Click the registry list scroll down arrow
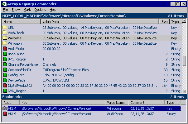 [x=184, y=91]
